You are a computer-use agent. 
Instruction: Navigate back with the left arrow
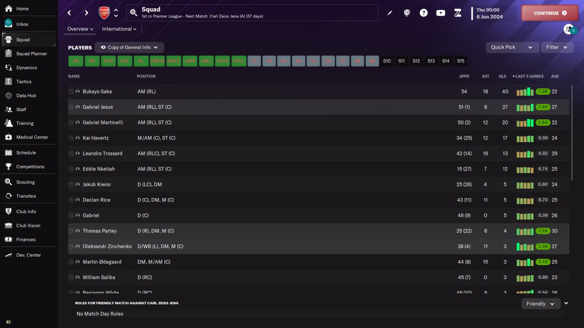click(x=69, y=13)
